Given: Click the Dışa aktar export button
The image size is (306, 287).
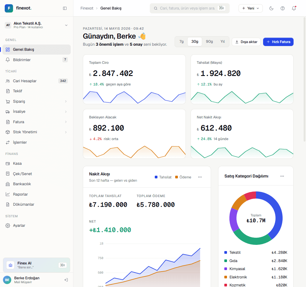Looking at the screenshot, I should 246,42.
